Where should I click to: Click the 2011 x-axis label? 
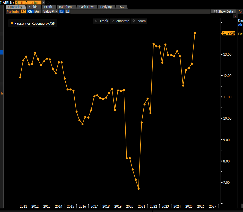pyautogui.click(x=23, y=206)
